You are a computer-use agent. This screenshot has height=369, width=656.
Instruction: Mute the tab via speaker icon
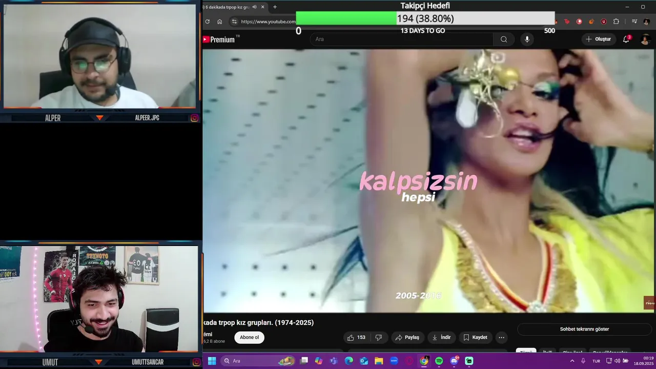click(x=255, y=7)
